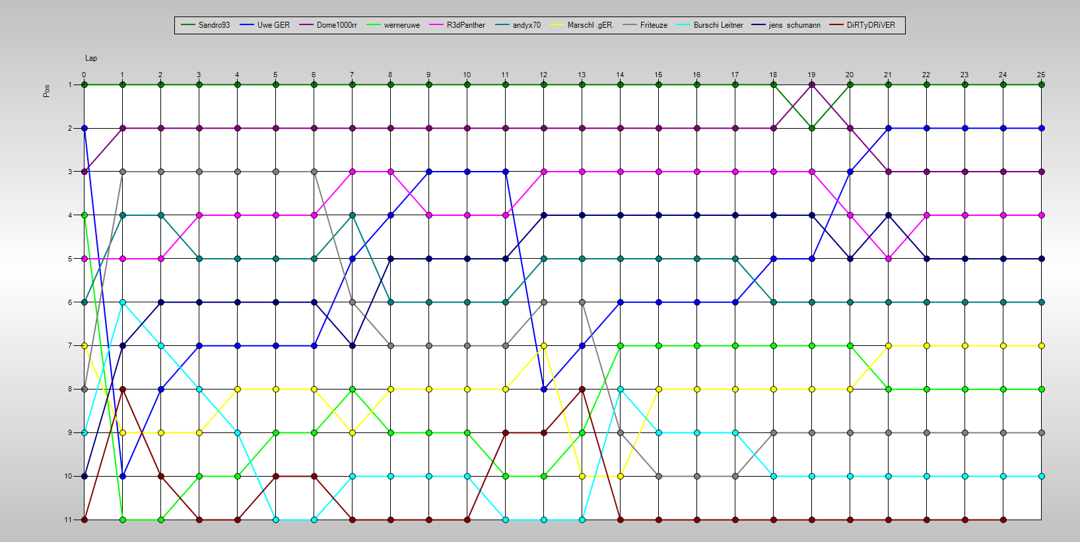
Task: Select R3dPanther's marker at lap 21, position 5
Action: pos(888,259)
